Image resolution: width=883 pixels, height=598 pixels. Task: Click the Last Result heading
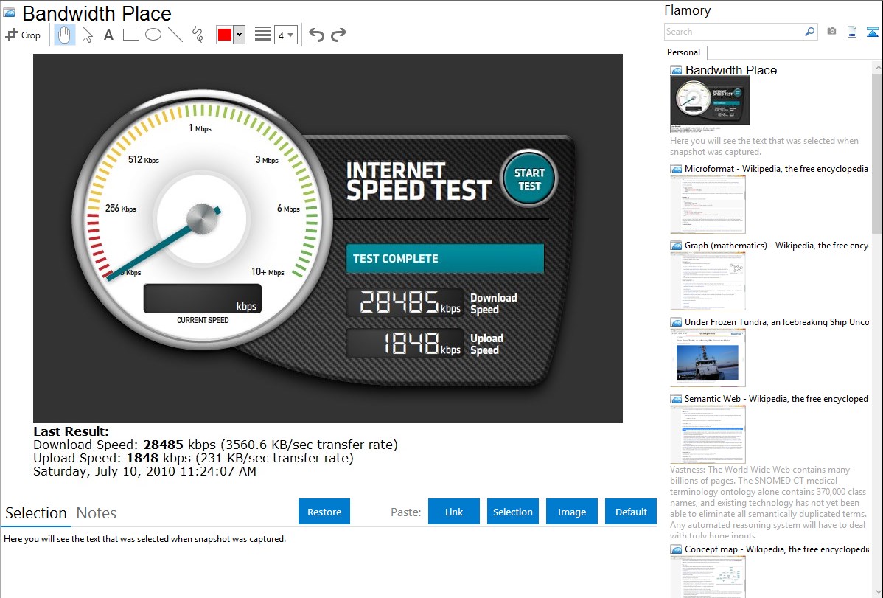coord(71,432)
